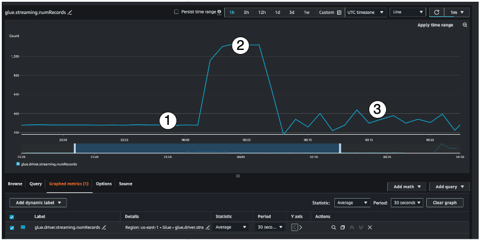
Task: Toggle the select-all checkbox in table header
Action: (x=12, y=217)
